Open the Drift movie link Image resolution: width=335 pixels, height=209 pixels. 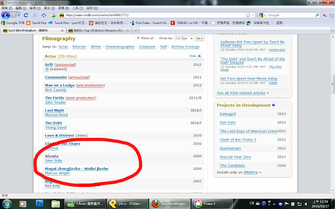click(49, 65)
